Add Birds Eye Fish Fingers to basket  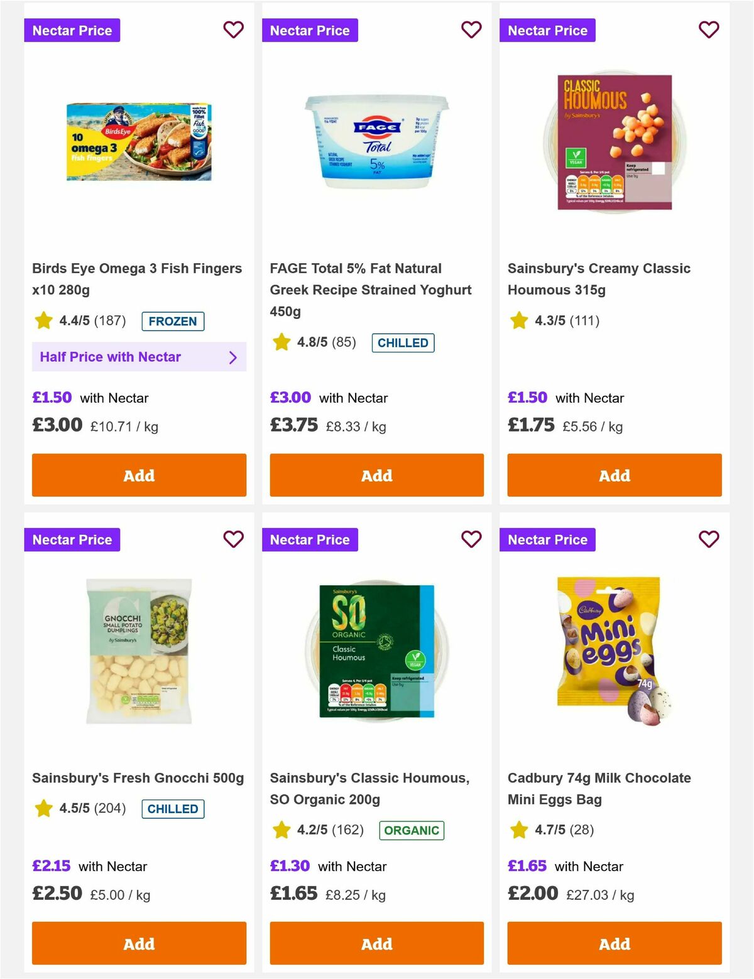coord(138,475)
